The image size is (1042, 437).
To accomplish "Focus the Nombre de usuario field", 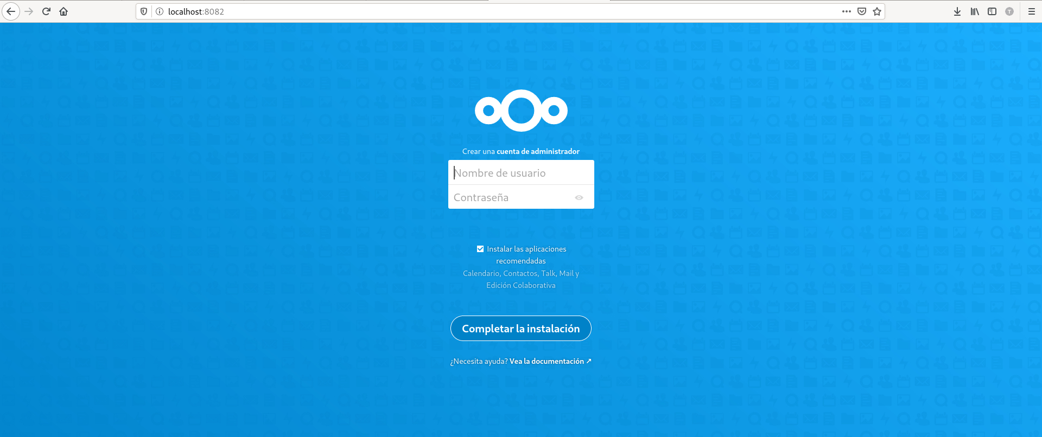I will 521,172.
